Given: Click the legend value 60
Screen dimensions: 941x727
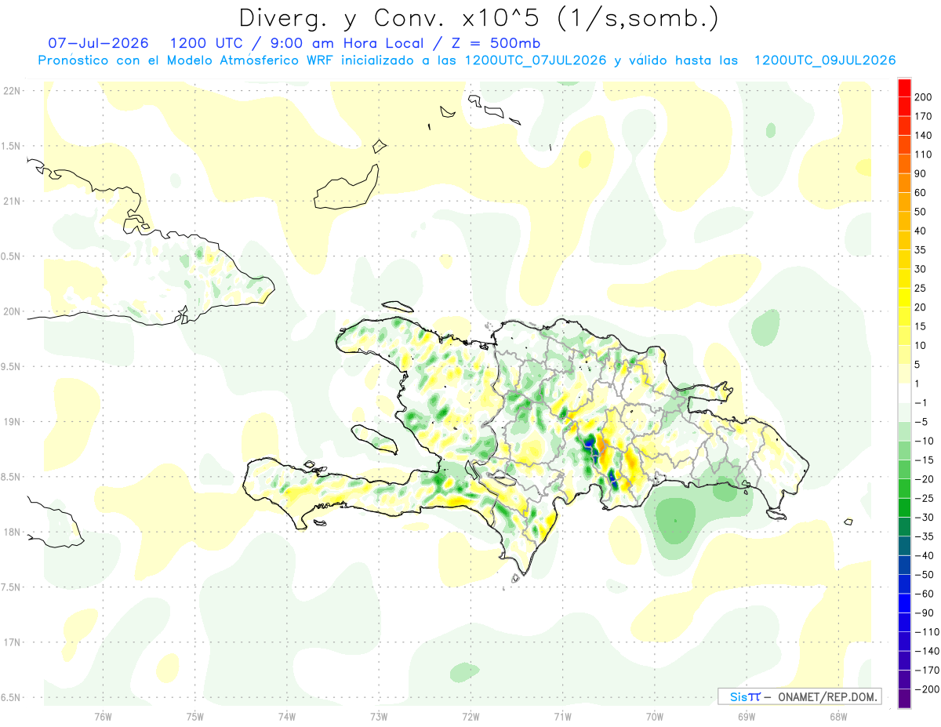Looking at the screenshot, I should pos(921,193).
